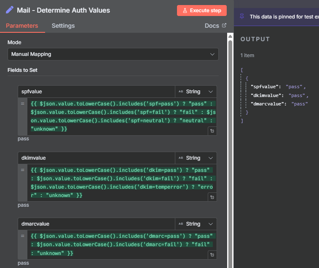Open the Mode dropdown showing Manual Mapping

tap(113, 54)
